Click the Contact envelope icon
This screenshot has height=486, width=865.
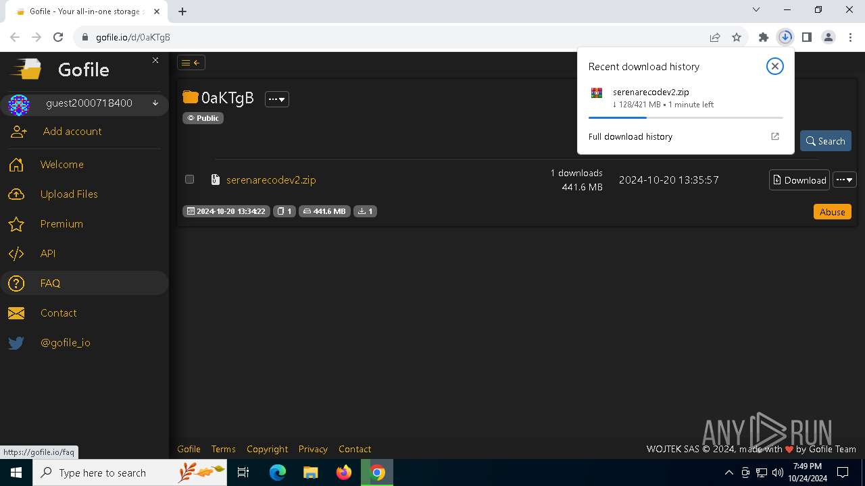(x=16, y=313)
